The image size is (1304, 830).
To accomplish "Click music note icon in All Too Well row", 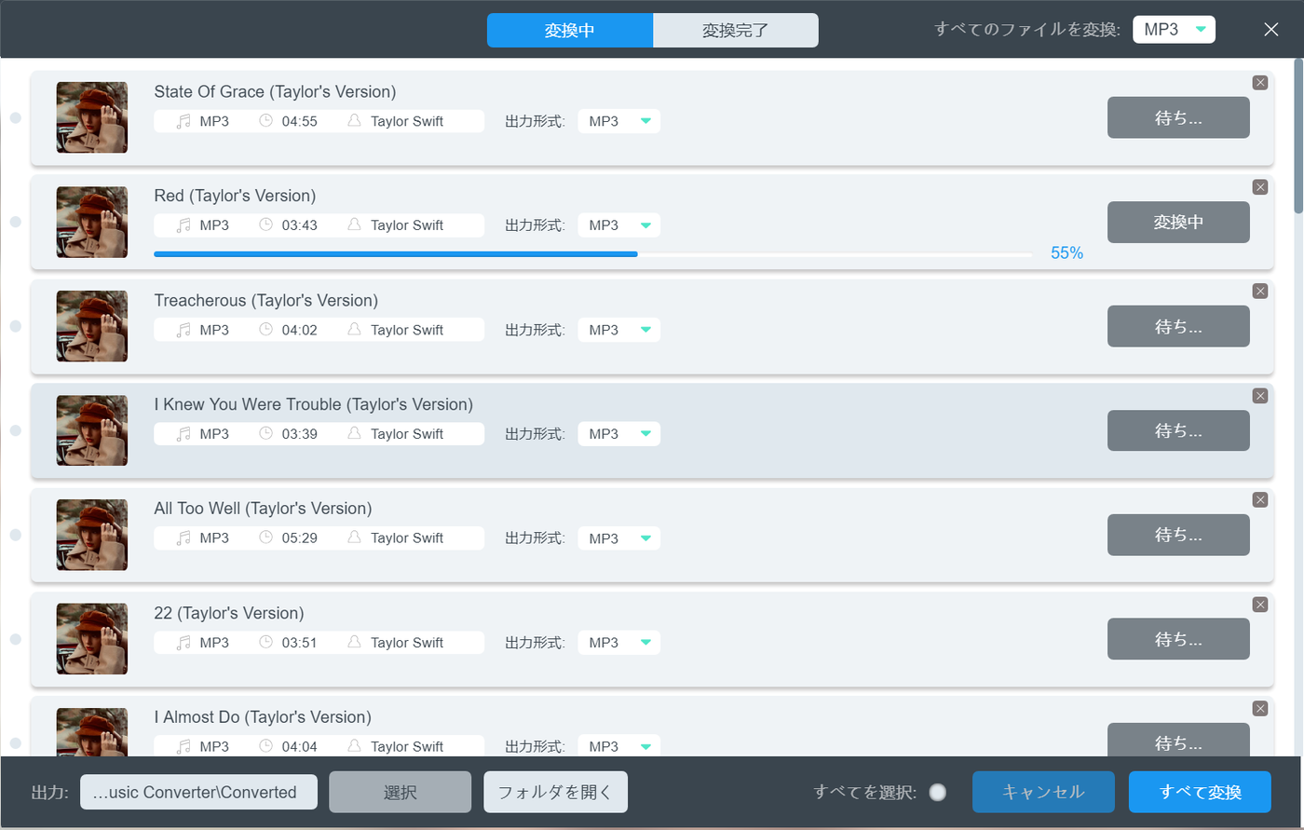I will click(183, 538).
